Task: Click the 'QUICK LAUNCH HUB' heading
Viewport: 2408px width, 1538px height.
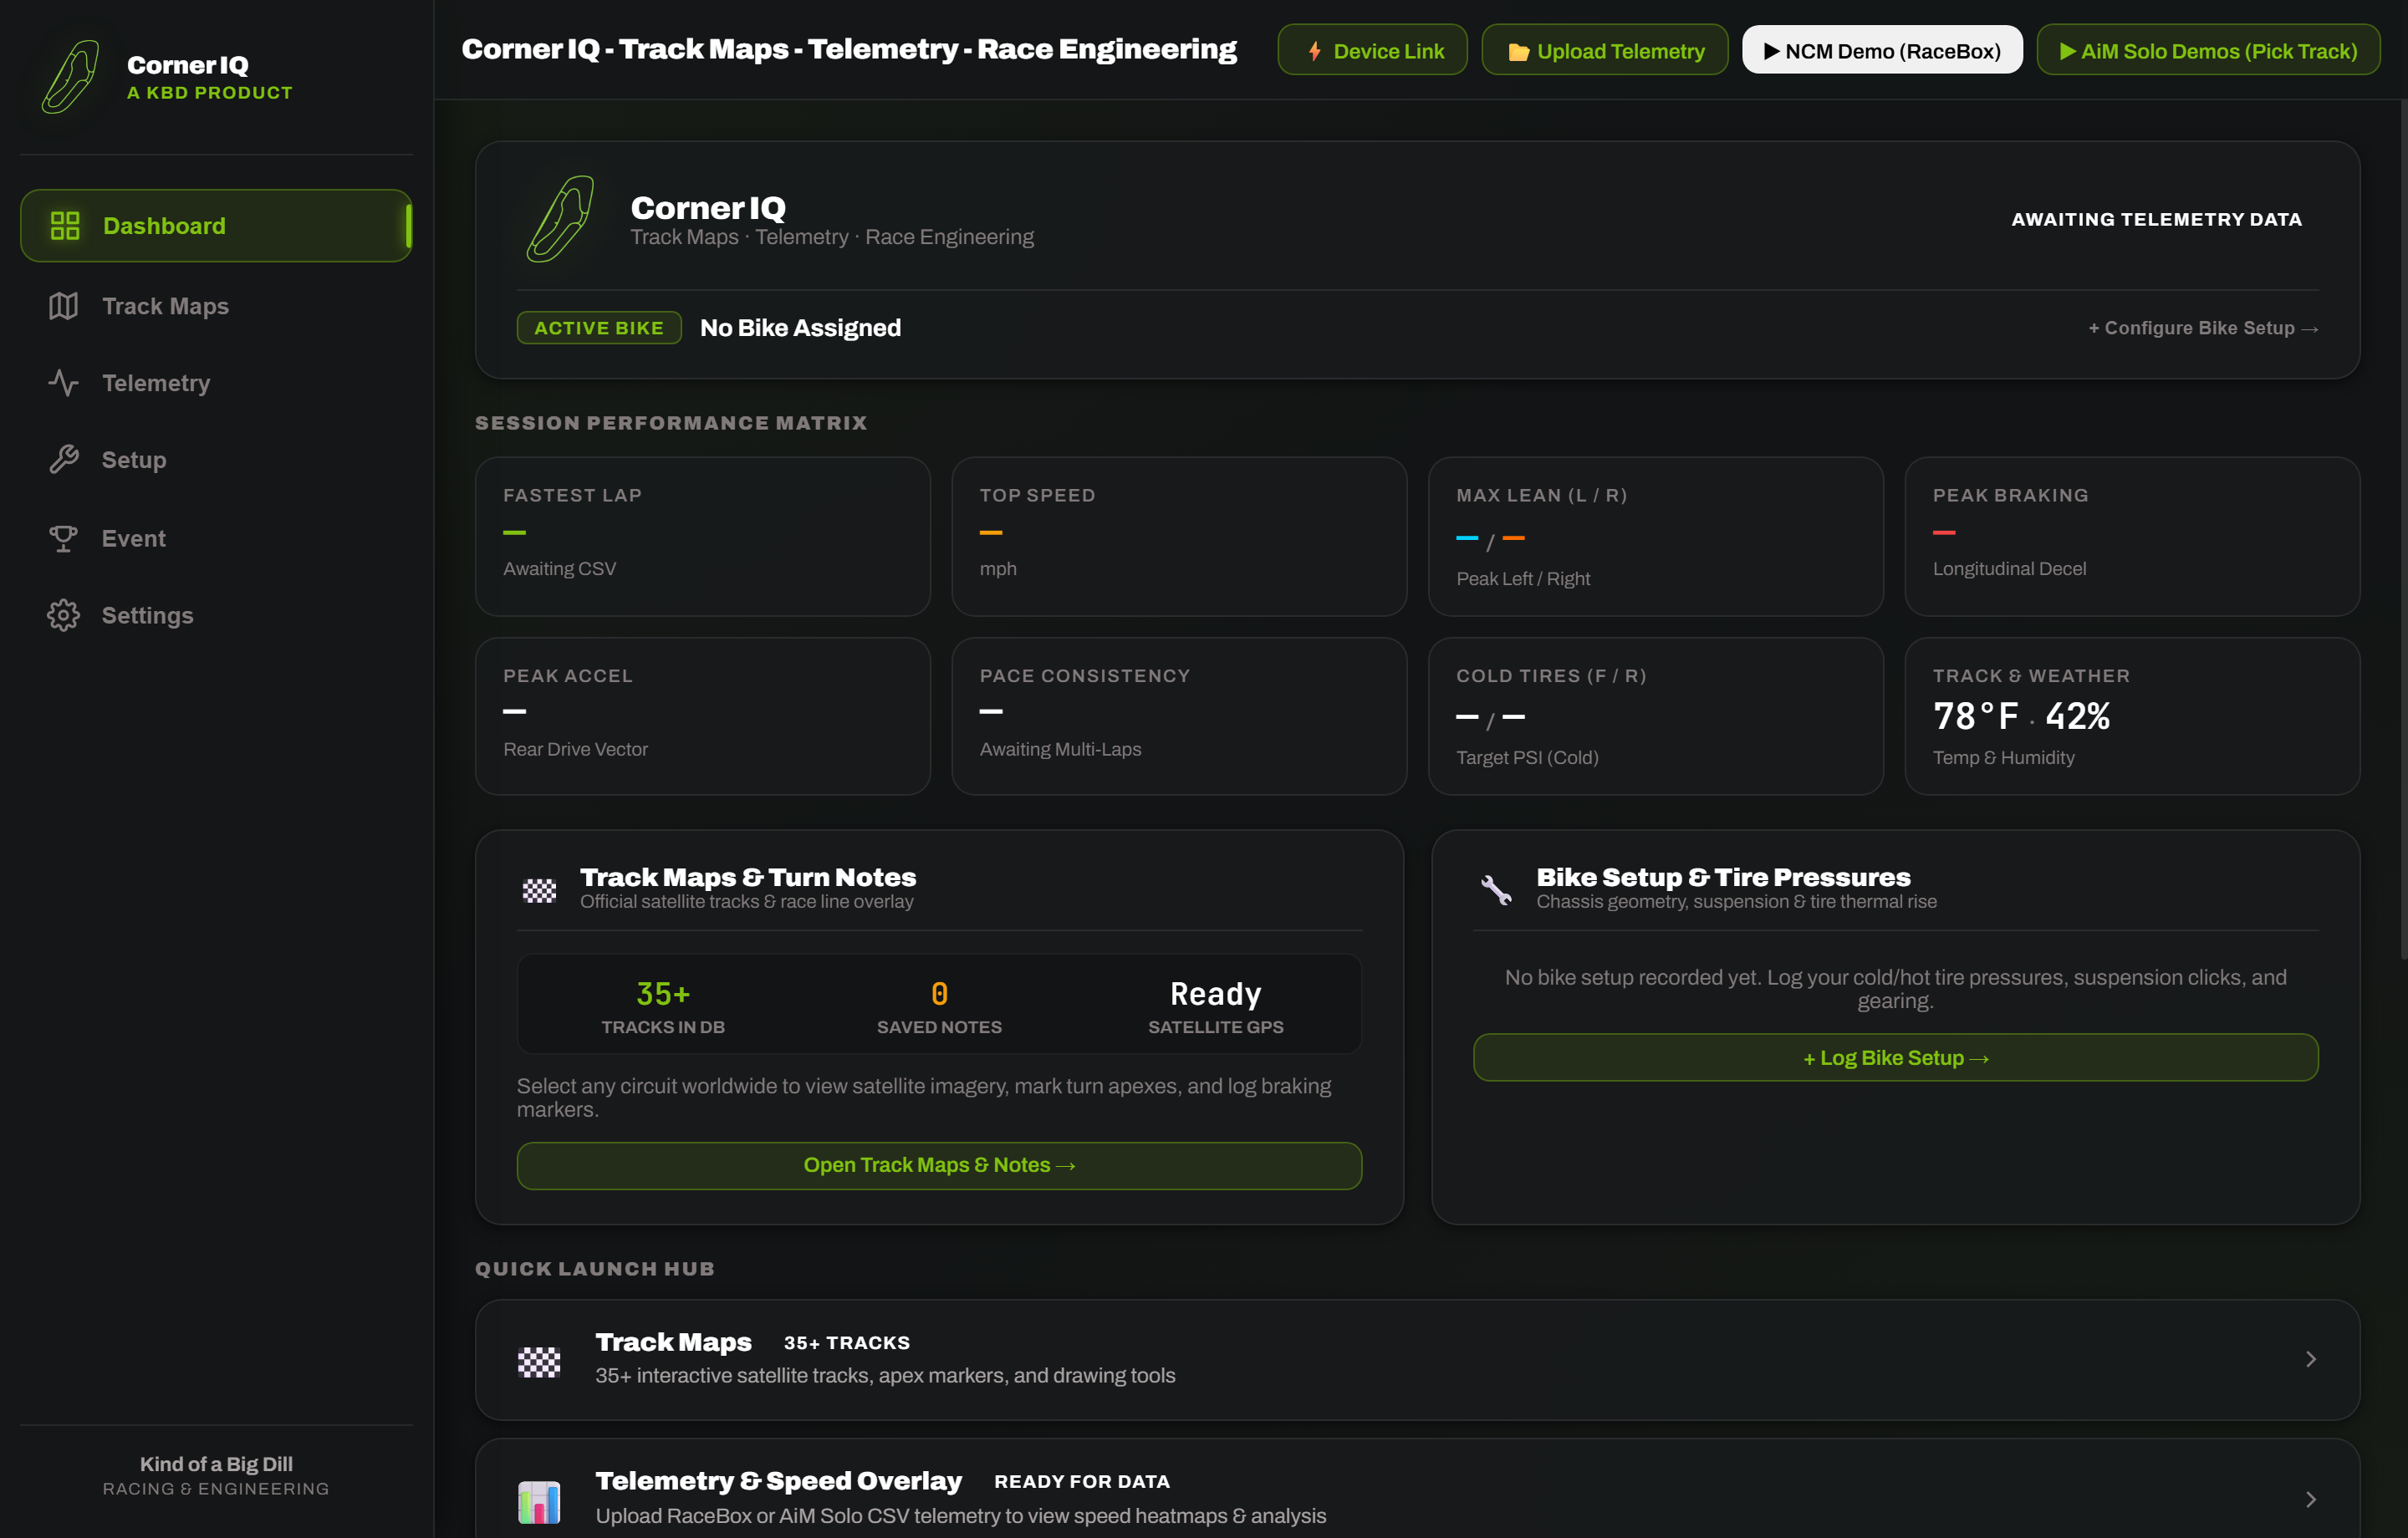Action: tap(595, 1269)
